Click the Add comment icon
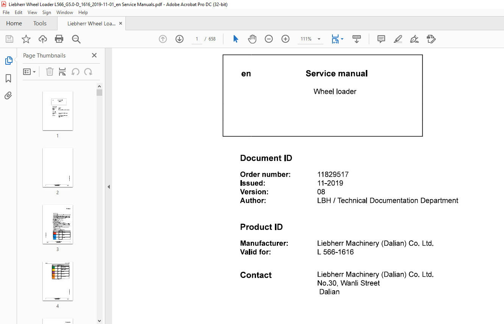 381,39
